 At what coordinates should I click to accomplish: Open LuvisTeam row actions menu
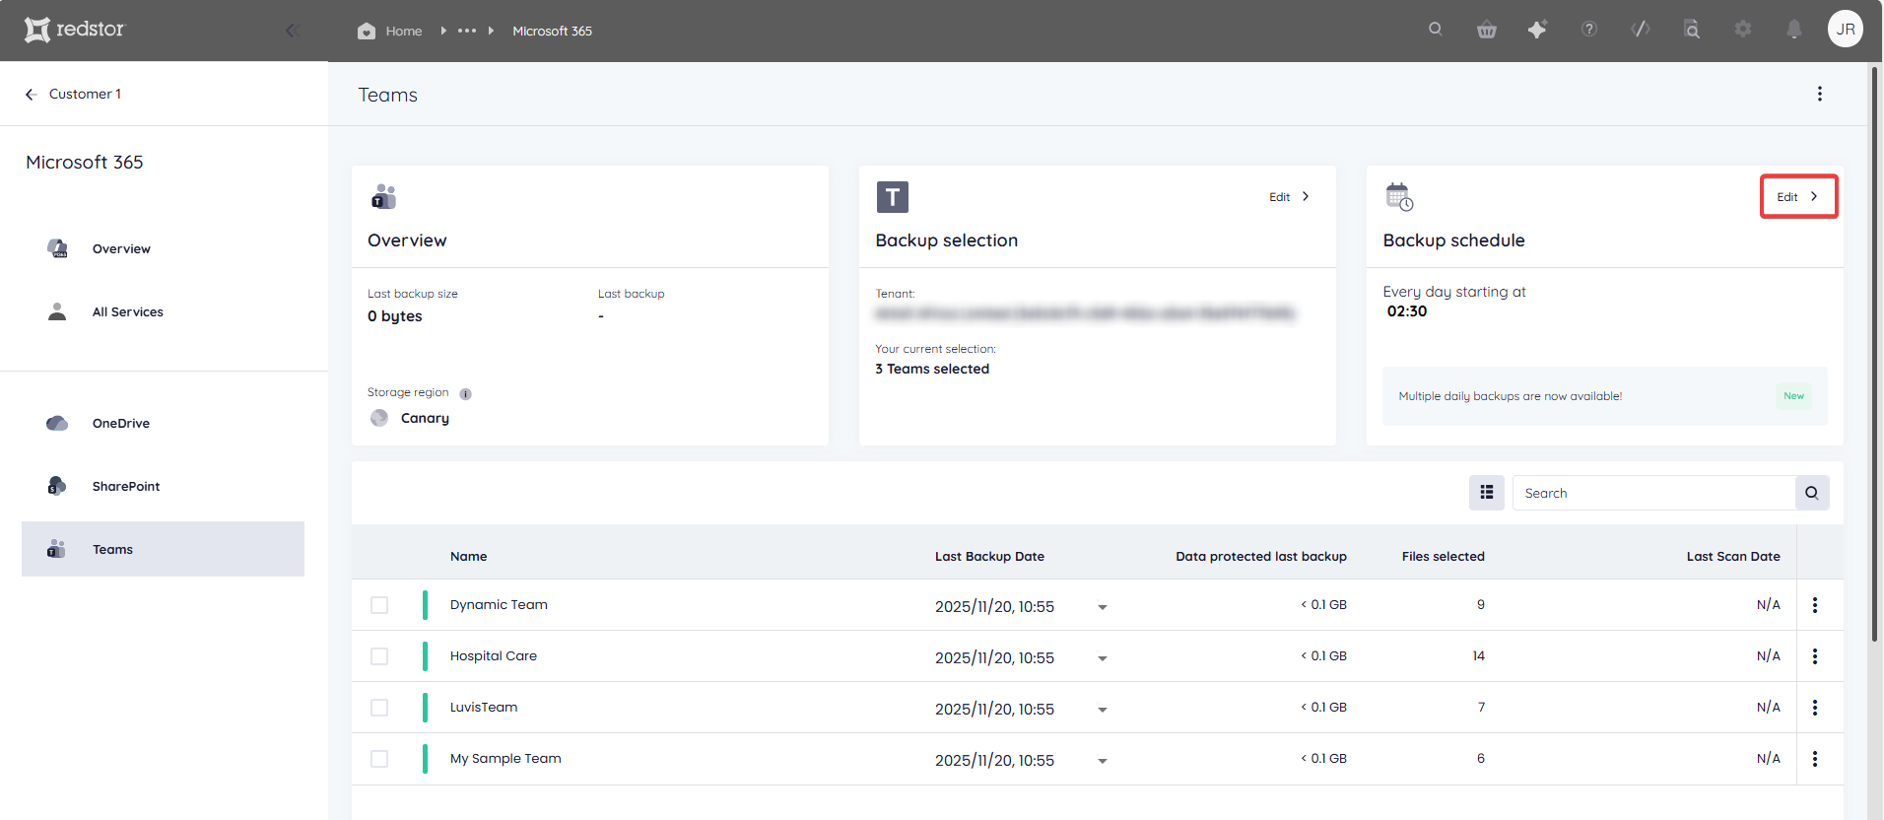(x=1815, y=708)
